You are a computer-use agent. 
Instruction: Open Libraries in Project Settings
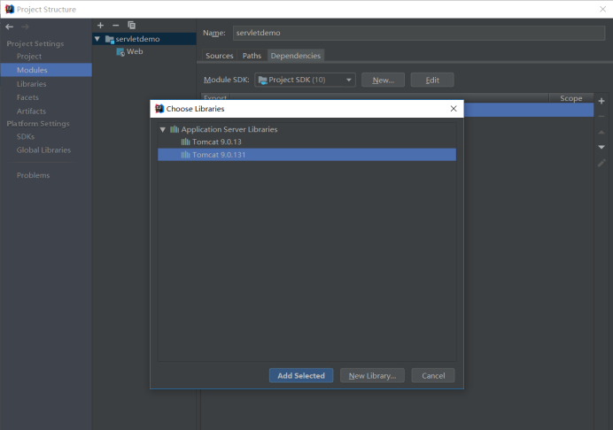(31, 84)
